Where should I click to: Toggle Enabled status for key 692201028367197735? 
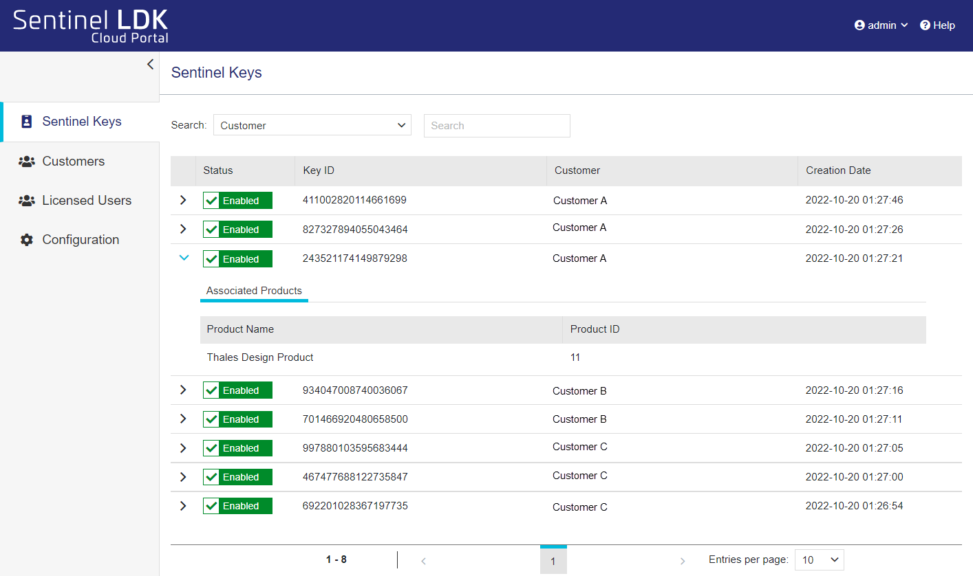(237, 506)
